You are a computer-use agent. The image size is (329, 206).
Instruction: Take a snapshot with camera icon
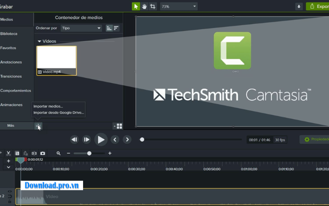point(43,153)
